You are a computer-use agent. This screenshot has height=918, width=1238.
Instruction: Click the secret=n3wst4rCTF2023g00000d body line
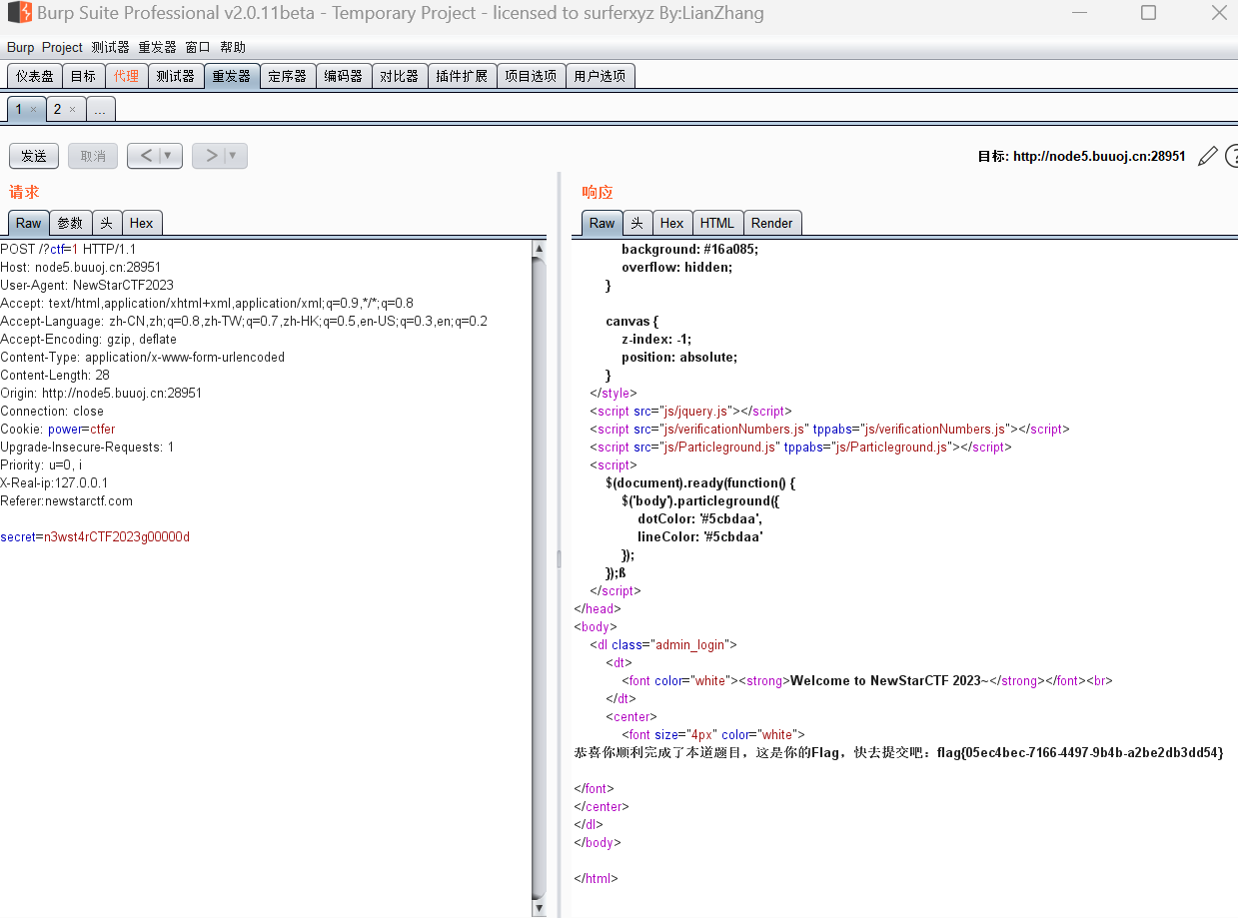coord(95,536)
